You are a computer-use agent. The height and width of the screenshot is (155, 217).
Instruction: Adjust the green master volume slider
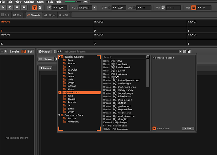[x=73, y=2]
